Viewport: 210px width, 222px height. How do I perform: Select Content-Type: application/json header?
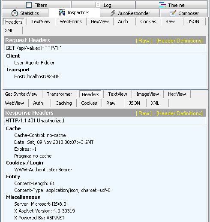(x=62, y=190)
